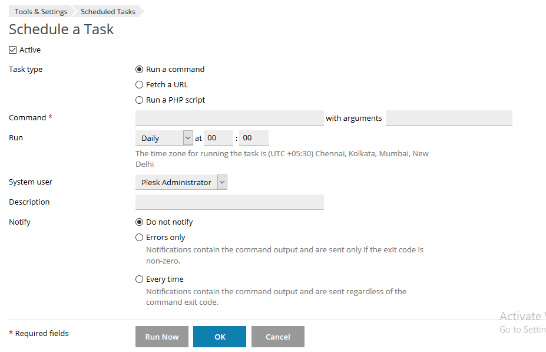Screen dimensions: 546x352
Task: Select the Run a PHP script option
Action: click(139, 100)
